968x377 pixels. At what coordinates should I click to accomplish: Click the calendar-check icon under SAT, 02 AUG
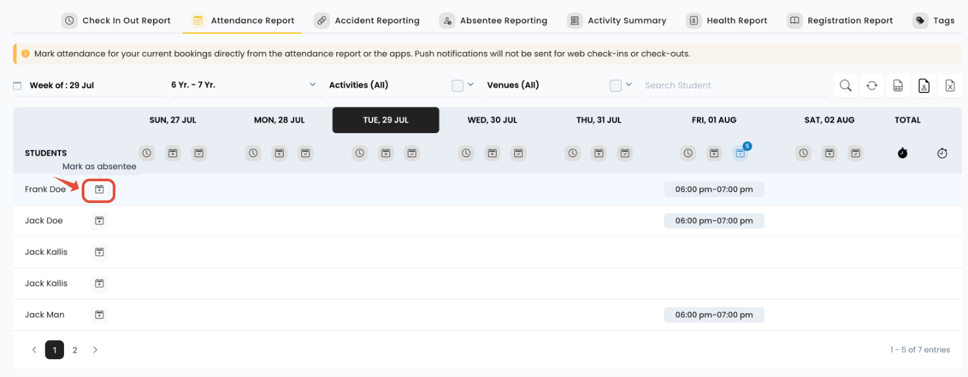pyautogui.click(x=855, y=153)
